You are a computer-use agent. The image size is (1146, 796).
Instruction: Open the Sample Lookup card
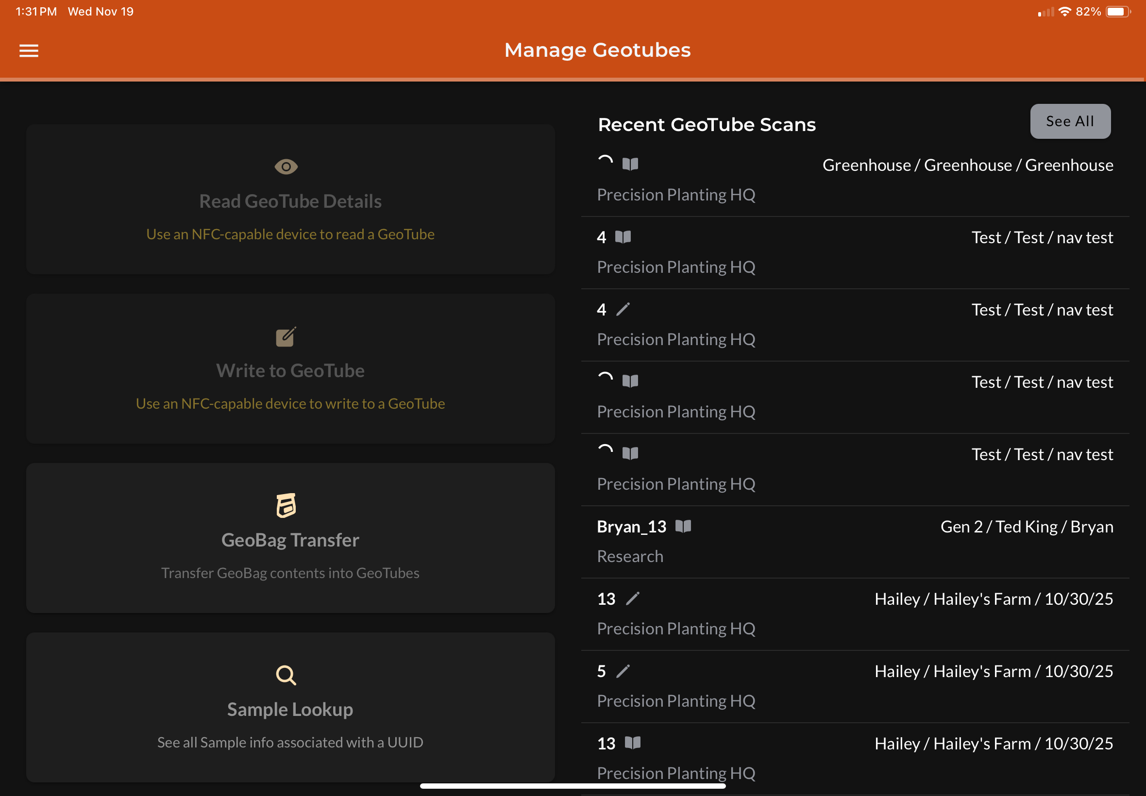coord(290,707)
